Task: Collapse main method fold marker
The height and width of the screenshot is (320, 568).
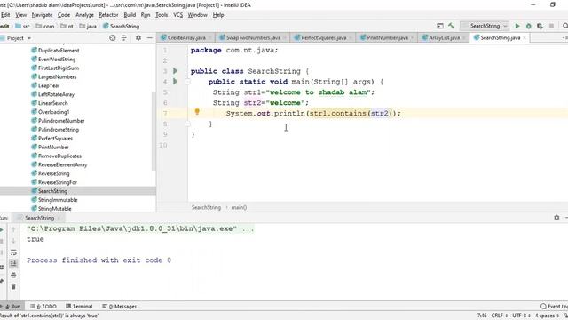Action: click(x=187, y=82)
